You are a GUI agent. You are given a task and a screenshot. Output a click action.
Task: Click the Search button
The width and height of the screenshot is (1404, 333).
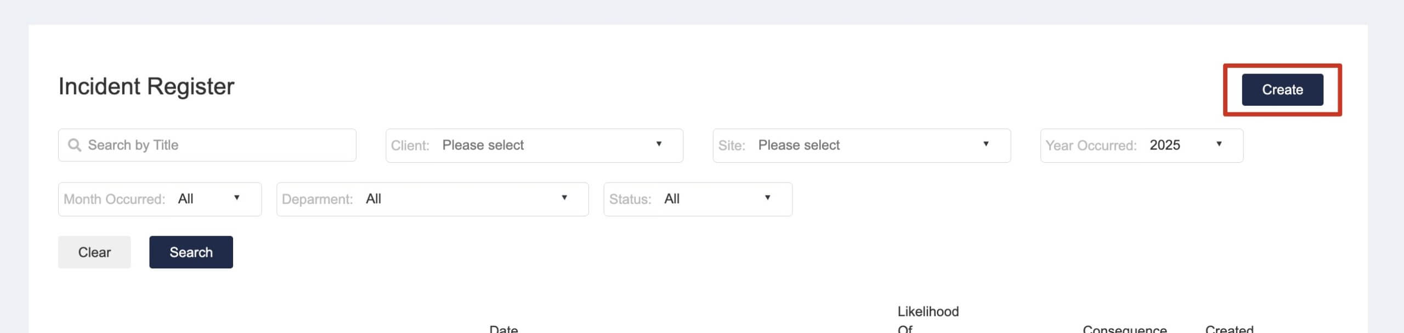191,252
